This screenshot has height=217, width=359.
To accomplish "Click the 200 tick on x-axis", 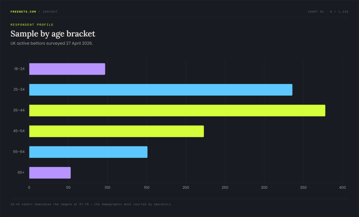I will pyautogui.click(x=186, y=188).
